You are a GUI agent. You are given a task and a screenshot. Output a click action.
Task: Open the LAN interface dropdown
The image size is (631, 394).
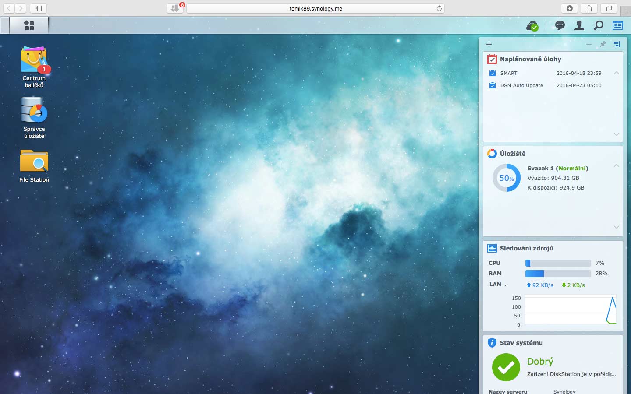click(x=498, y=285)
